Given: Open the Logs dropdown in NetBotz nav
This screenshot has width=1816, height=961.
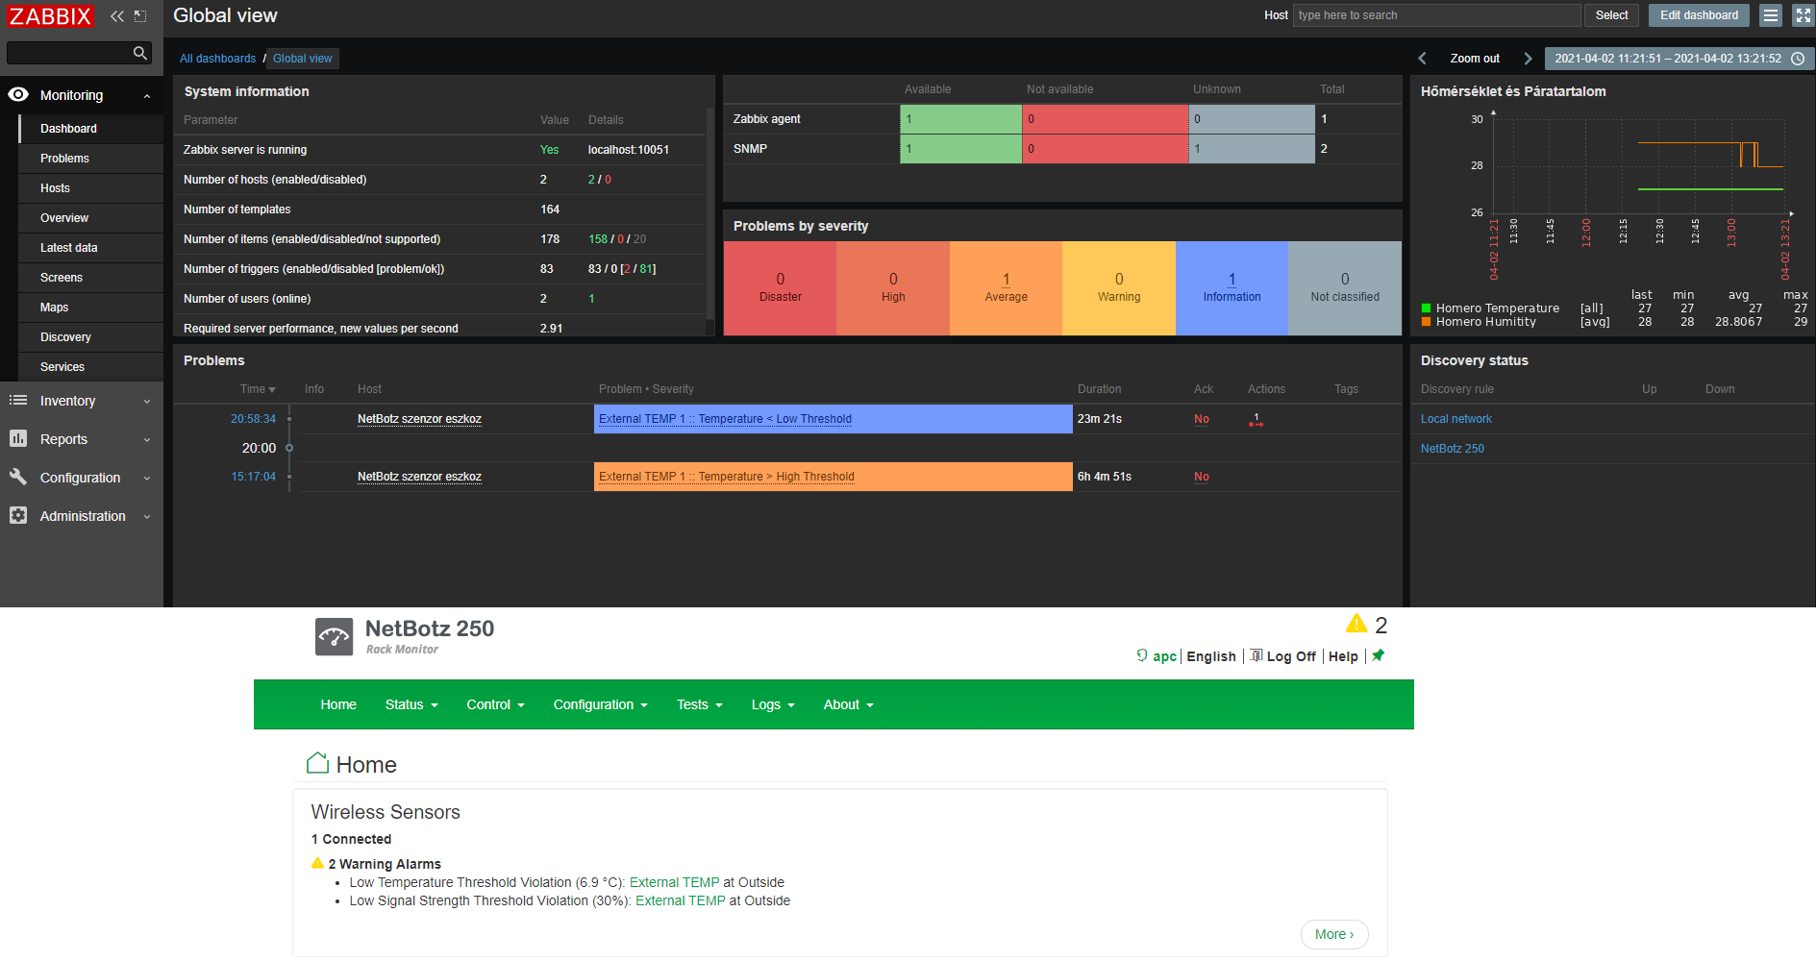Looking at the screenshot, I should pyautogui.click(x=773, y=704).
